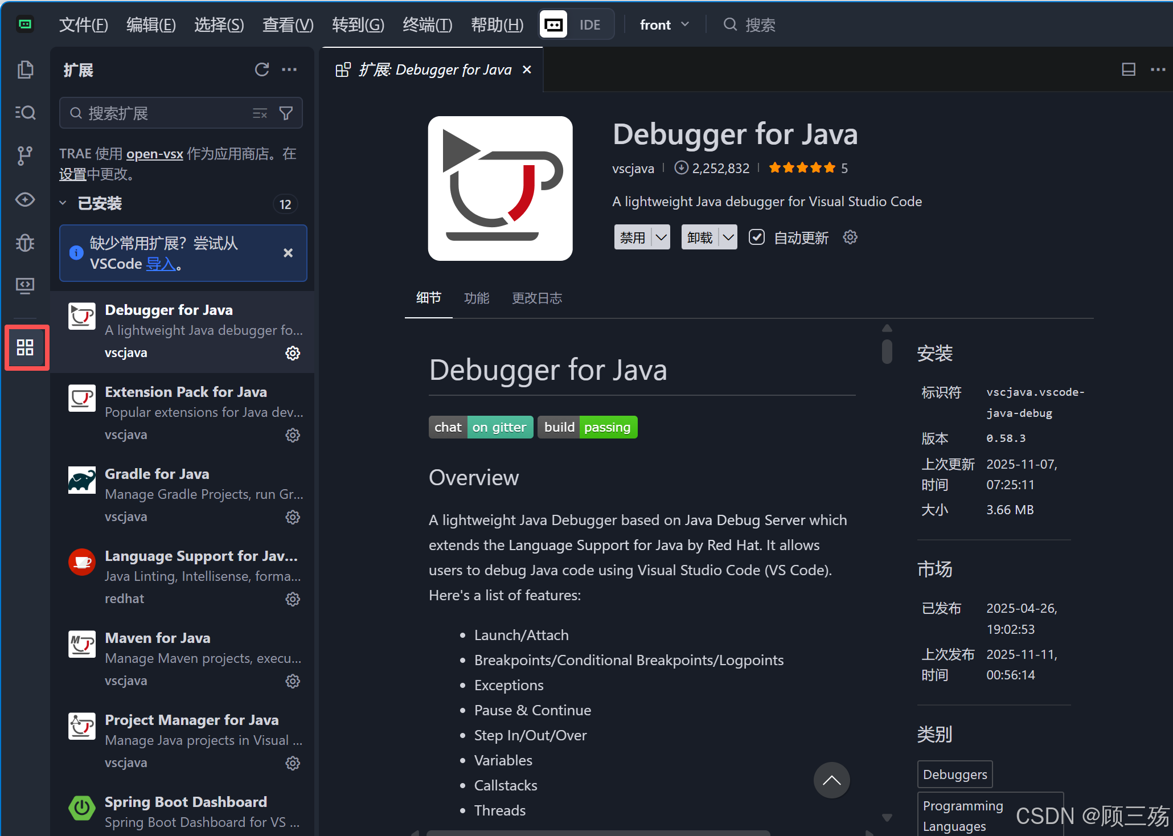Switch to the 更改日志 changelog tab
Screen dimensions: 1173x836
[x=536, y=298]
